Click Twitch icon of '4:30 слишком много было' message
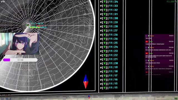The image size is (178, 100). pos(147,61)
